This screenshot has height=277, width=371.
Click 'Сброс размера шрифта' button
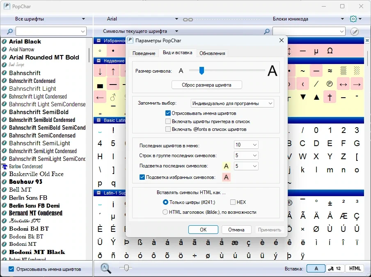[206, 85]
